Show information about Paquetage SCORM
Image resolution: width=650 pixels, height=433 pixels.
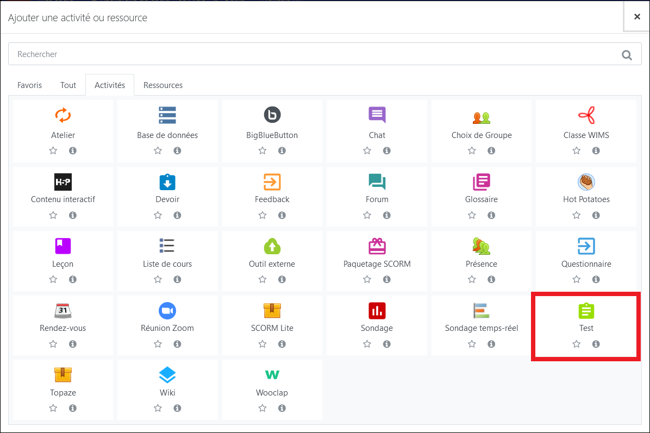(x=386, y=280)
